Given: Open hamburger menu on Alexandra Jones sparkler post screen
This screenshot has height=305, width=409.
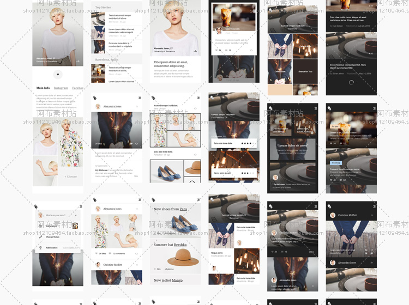Looking at the screenshot, I should (x=140, y=97).
